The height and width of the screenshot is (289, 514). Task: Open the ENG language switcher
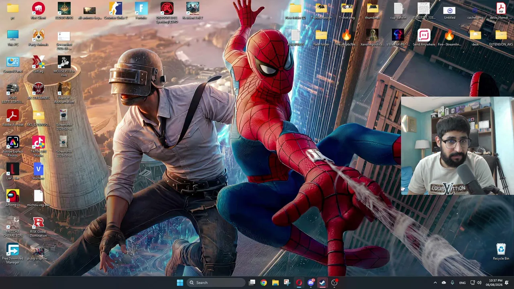[x=463, y=283]
